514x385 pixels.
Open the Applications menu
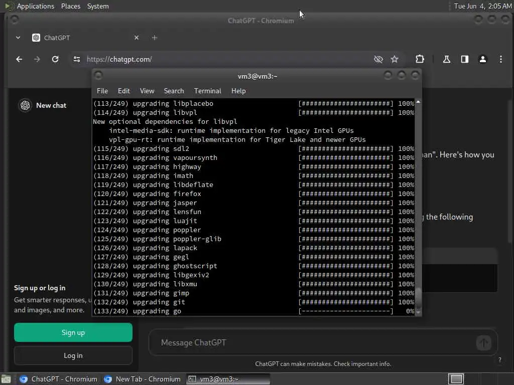click(x=36, y=6)
